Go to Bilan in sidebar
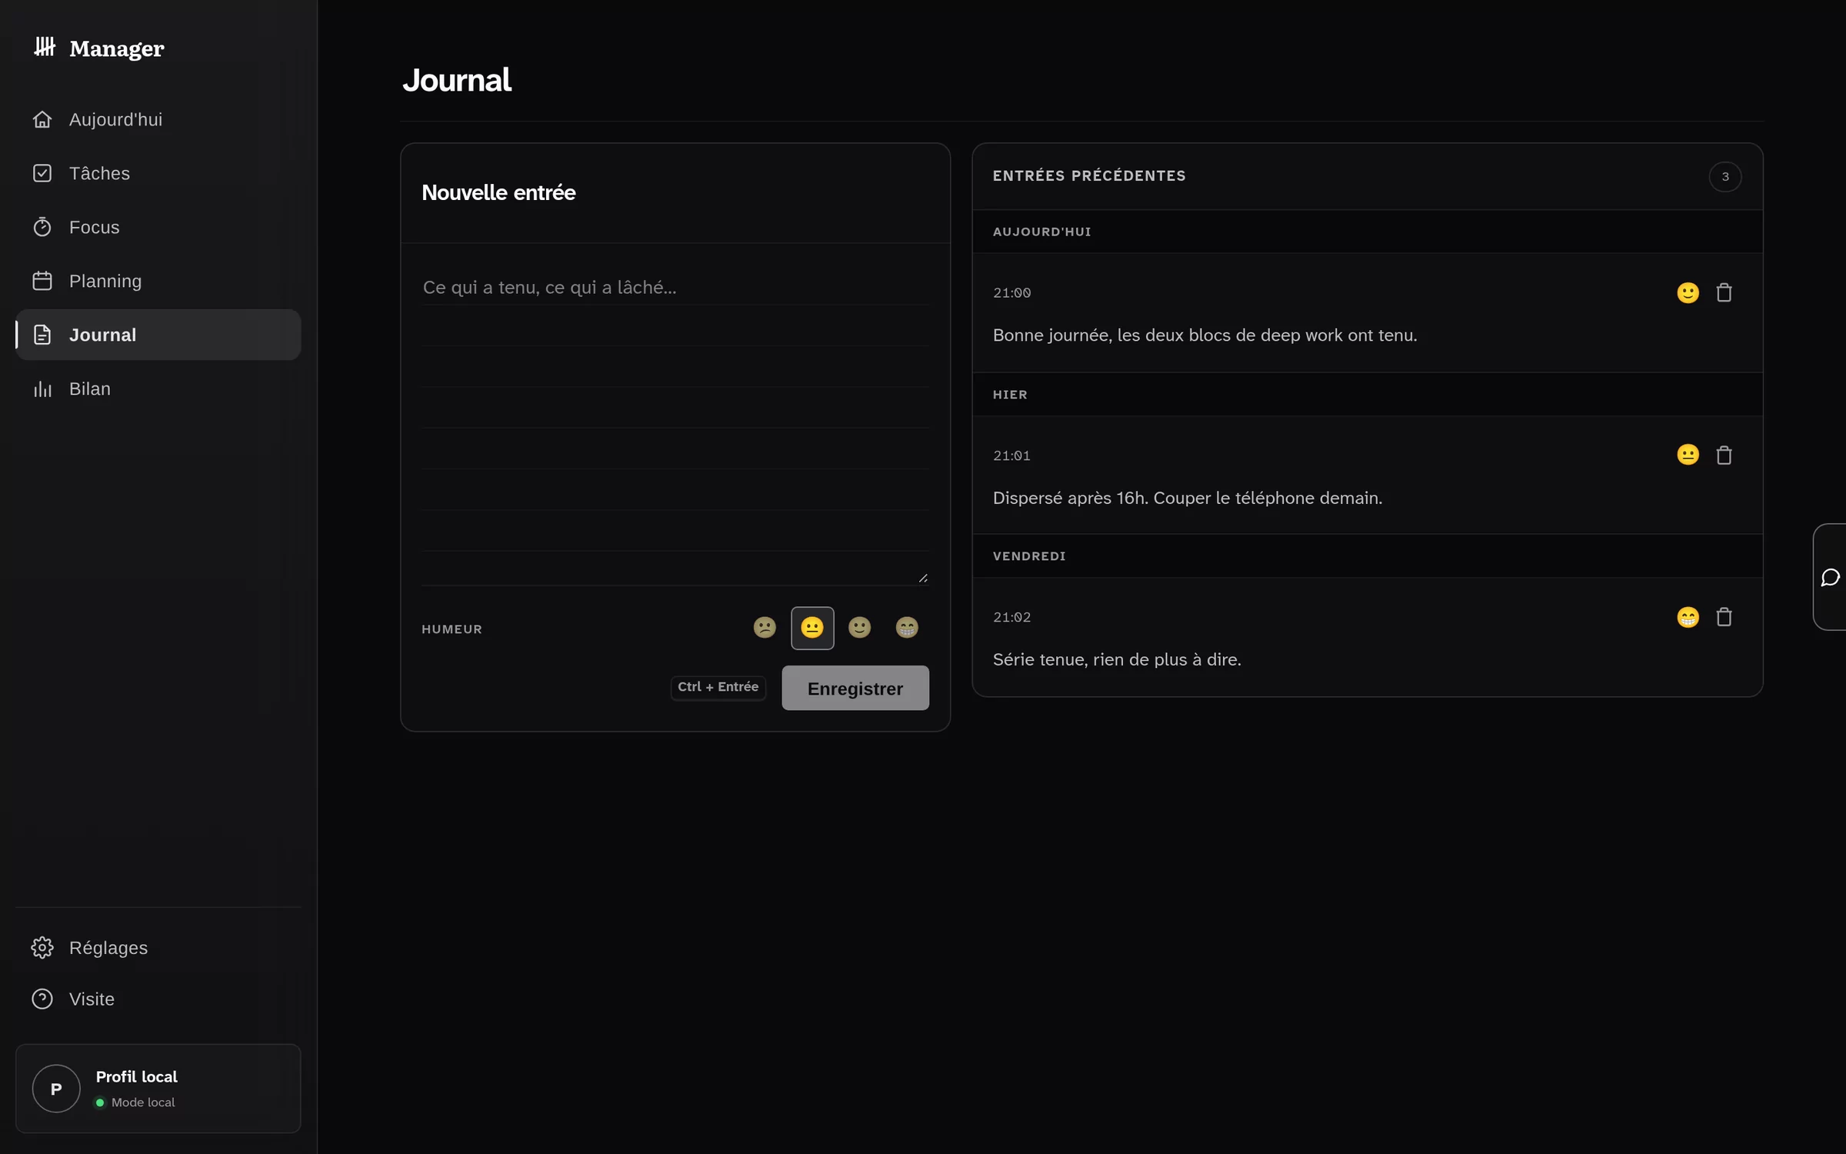The image size is (1846, 1154). (x=158, y=389)
